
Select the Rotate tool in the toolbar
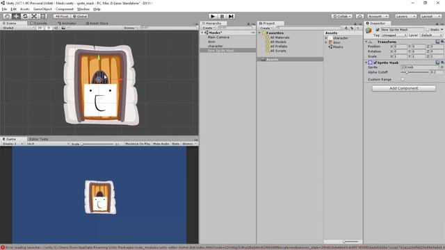[x=25, y=17]
